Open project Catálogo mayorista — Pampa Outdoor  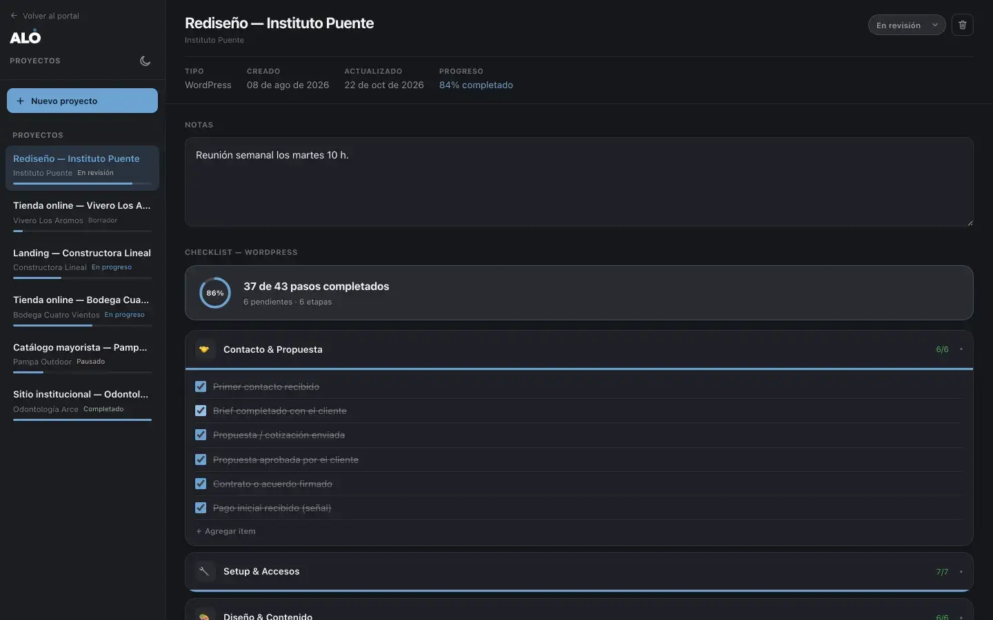click(82, 357)
